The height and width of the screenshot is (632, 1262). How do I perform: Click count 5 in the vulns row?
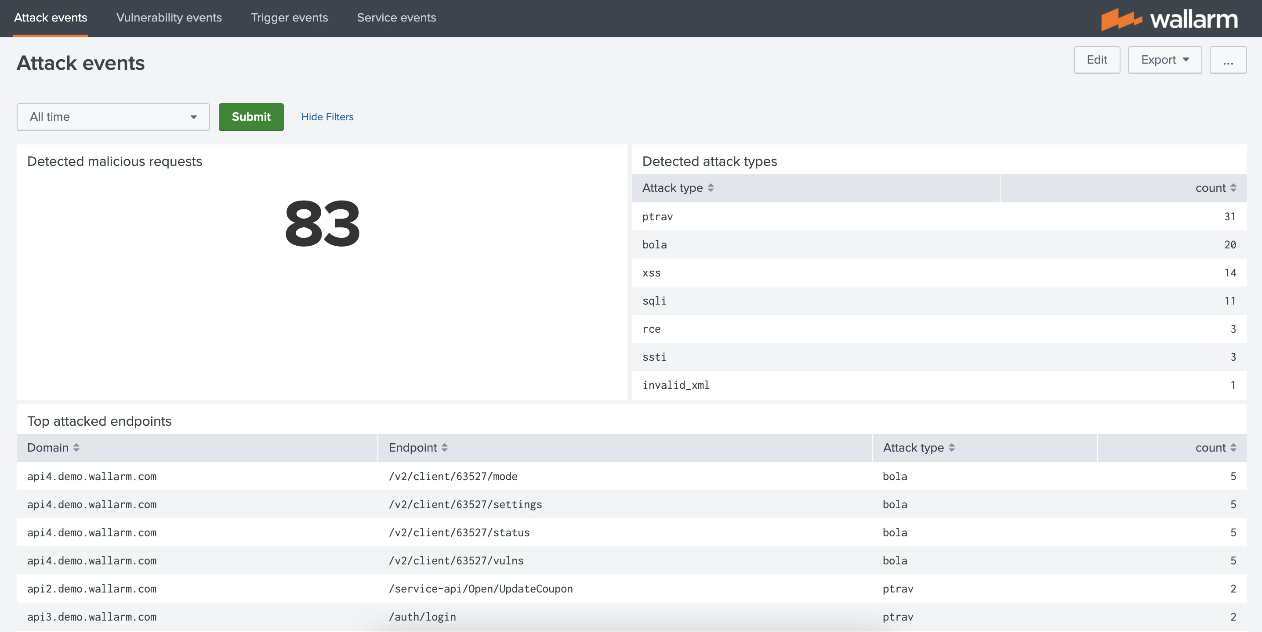pyautogui.click(x=1233, y=560)
